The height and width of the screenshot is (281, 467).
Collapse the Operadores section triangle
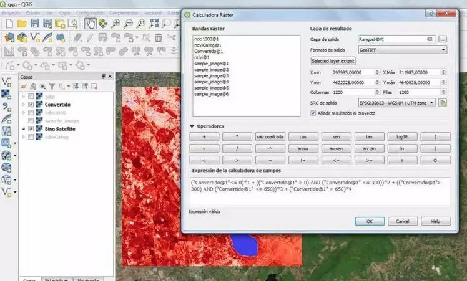coord(192,126)
